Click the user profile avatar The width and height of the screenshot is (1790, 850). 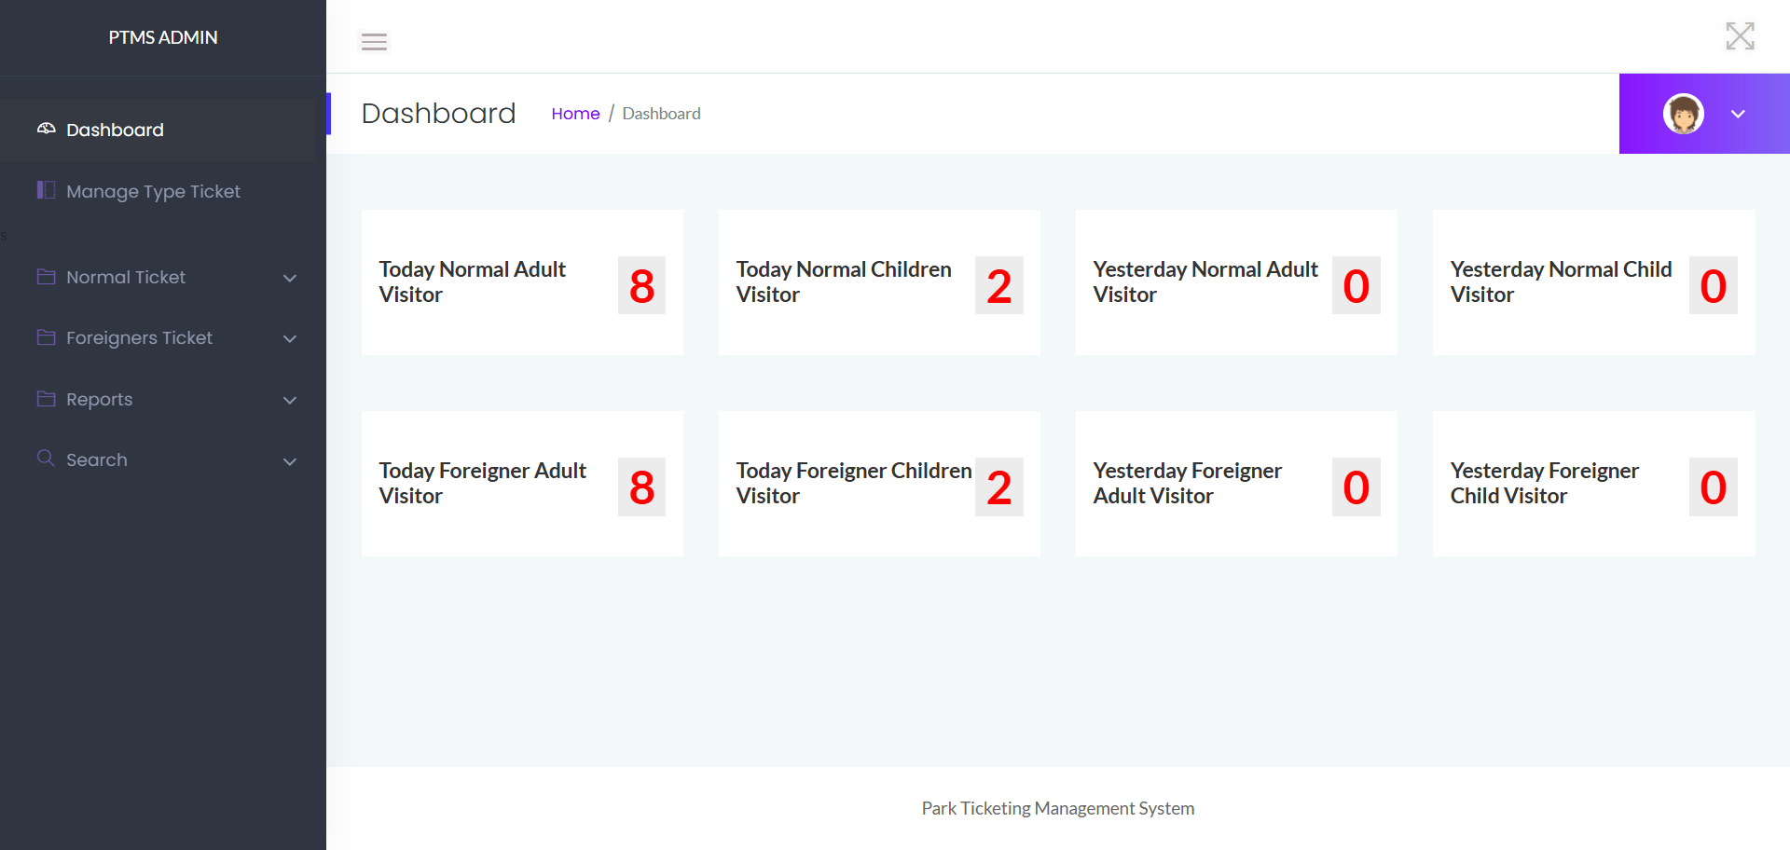pos(1683,113)
